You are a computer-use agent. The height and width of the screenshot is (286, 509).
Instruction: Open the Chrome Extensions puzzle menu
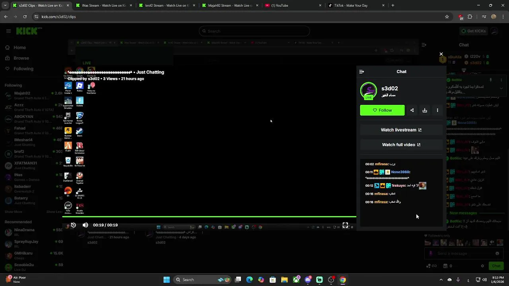[470, 17]
